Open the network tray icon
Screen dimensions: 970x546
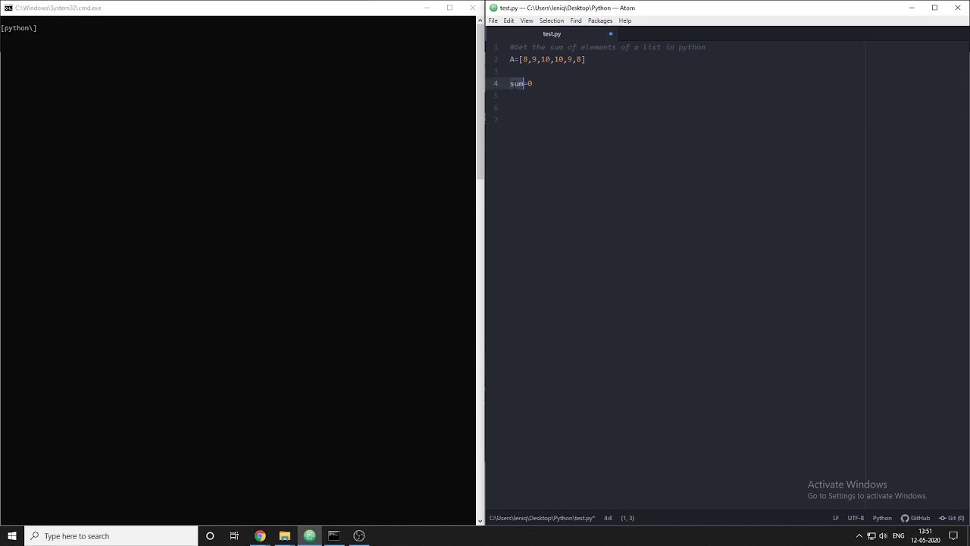tap(871, 535)
